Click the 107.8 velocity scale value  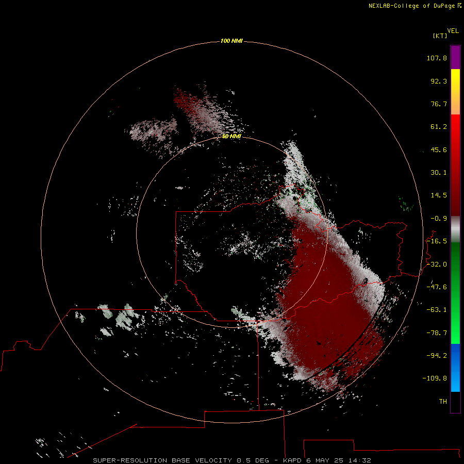[x=437, y=58]
